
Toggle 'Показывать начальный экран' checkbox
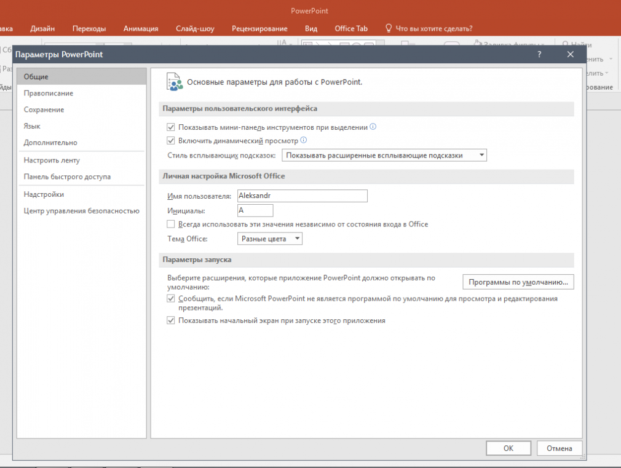[171, 320]
